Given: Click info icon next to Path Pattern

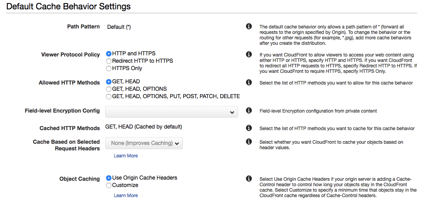Looking at the screenshot, I should click(249, 26).
